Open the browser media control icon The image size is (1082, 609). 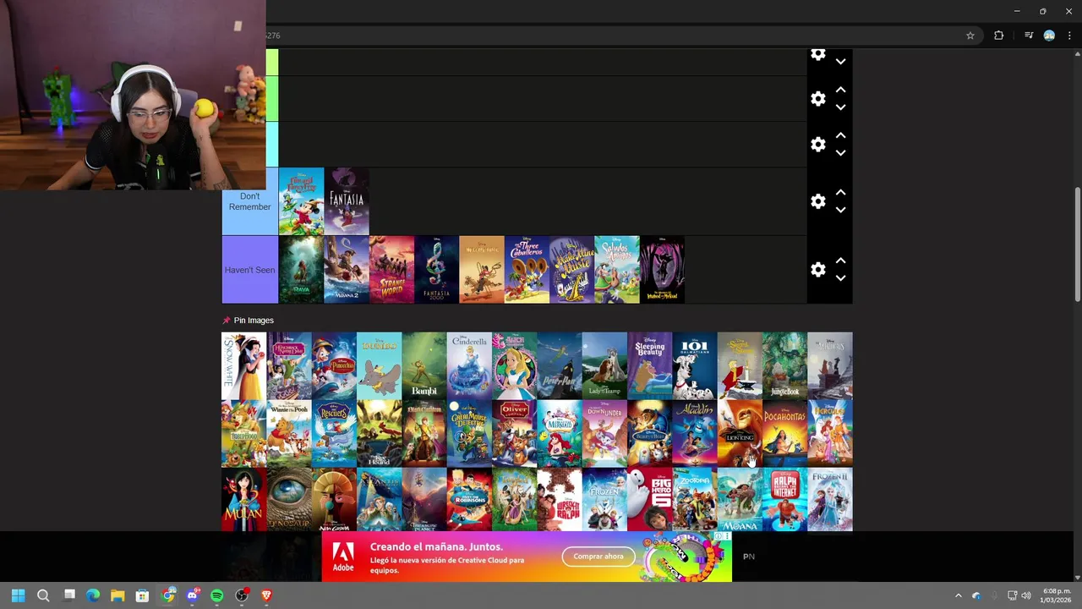1028,36
